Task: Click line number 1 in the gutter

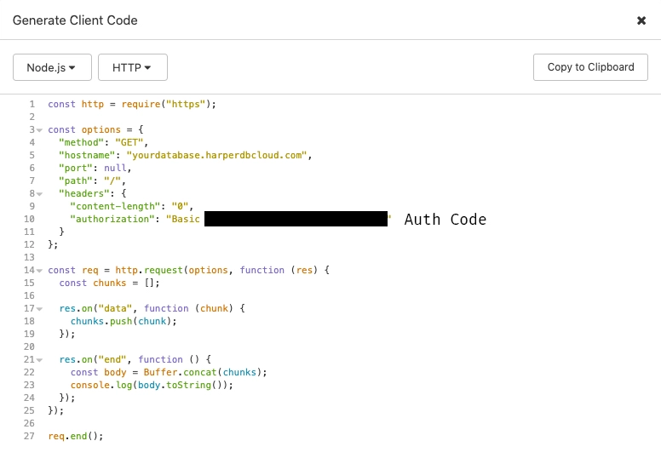Action: click(x=32, y=104)
